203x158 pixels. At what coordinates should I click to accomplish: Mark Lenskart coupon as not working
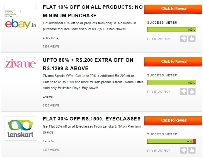(x=183, y=150)
